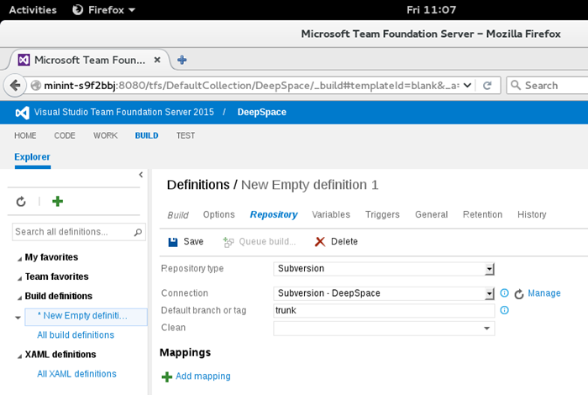
Task: Collapse the left explorer pane with chevron
Action: coord(141,175)
